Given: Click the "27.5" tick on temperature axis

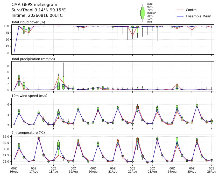Looking at the screenshot, I should click(x=6, y=155).
